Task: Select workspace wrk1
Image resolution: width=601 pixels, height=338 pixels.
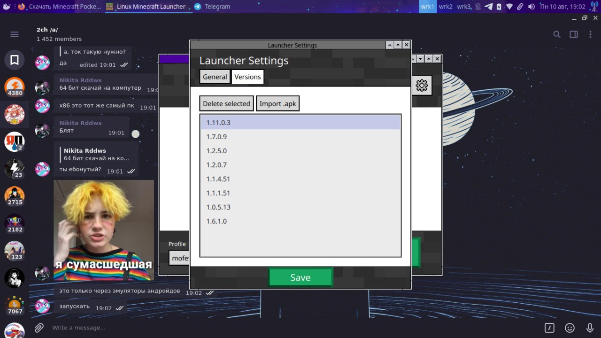Action: (x=428, y=7)
